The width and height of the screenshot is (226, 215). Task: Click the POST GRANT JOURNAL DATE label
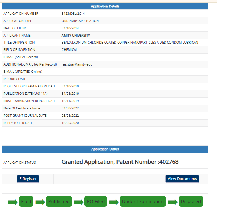pos(25,115)
